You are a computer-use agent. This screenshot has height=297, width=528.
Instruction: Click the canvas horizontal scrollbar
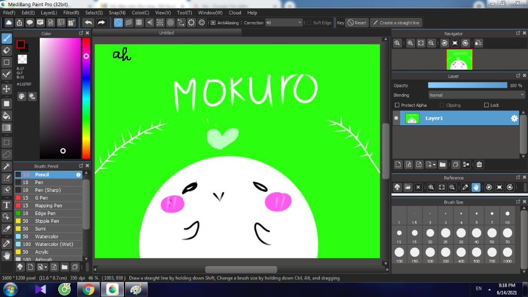(x=241, y=269)
